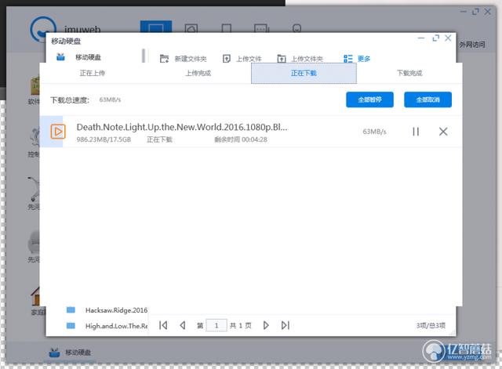Click the 986.23MB/17.5GB progress text
This screenshot has width=502, height=369.
point(104,139)
